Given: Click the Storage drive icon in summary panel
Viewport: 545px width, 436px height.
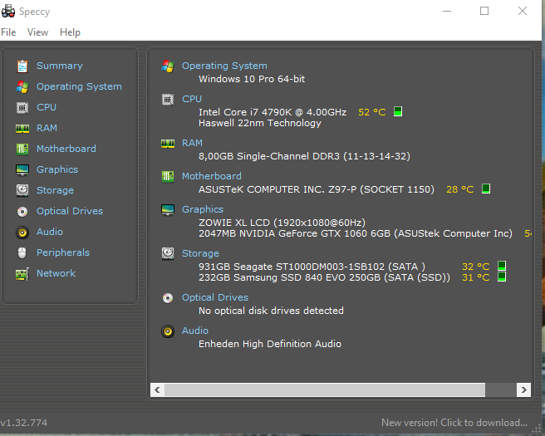Looking at the screenshot, I should (168, 253).
